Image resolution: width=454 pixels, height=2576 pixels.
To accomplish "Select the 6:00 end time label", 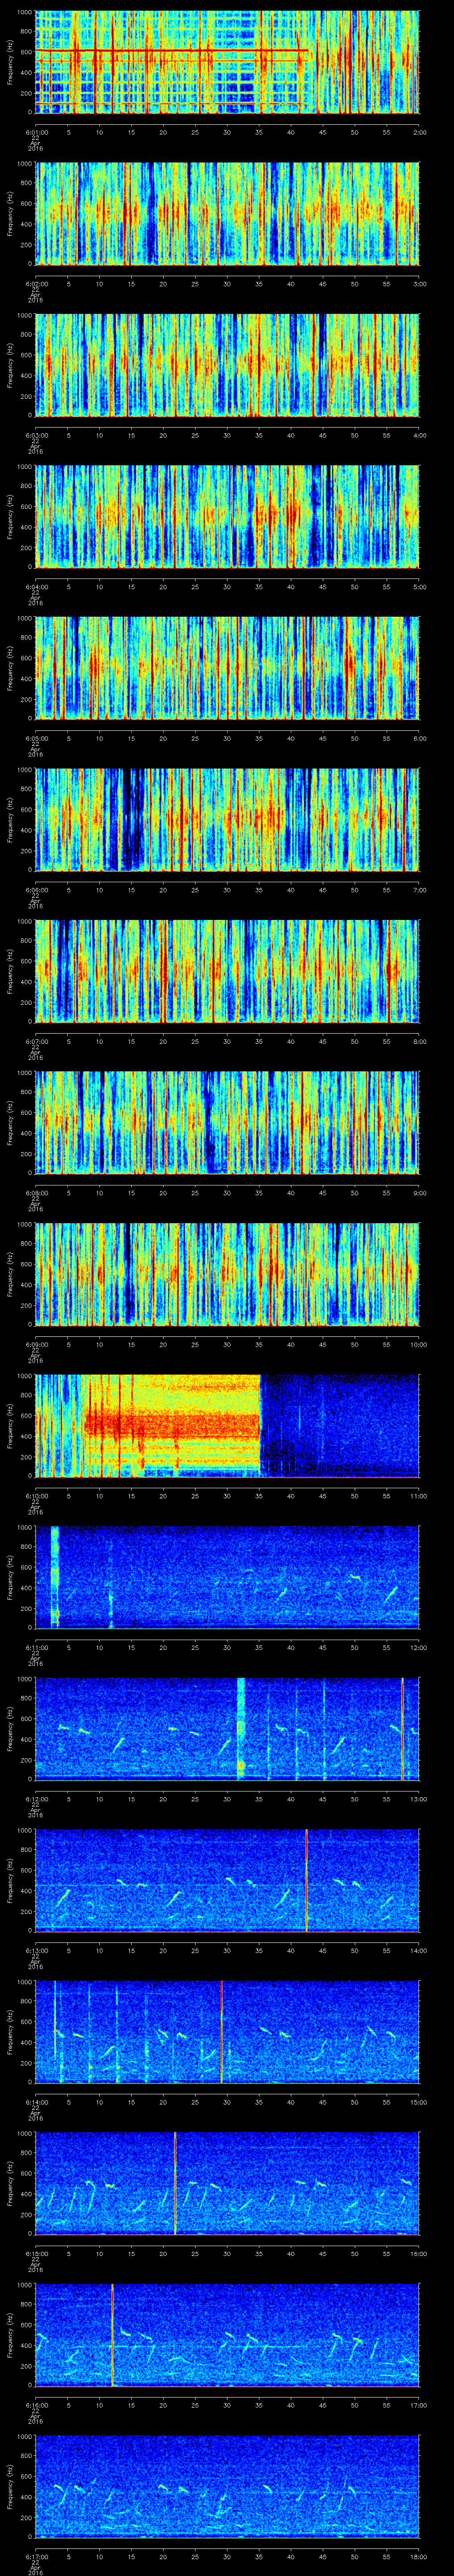I will [419, 738].
